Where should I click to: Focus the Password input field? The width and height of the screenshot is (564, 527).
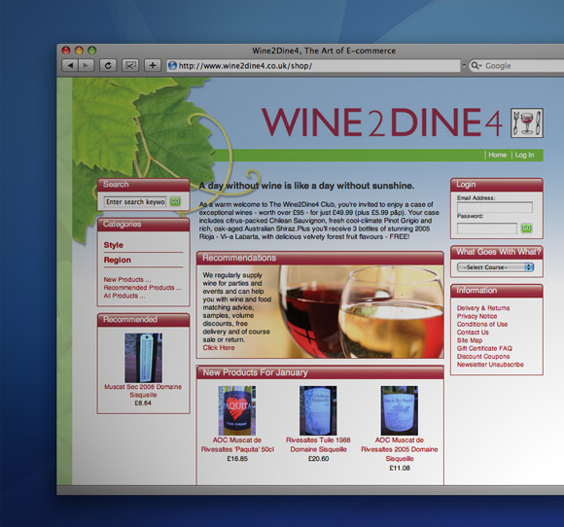click(x=486, y=228)
